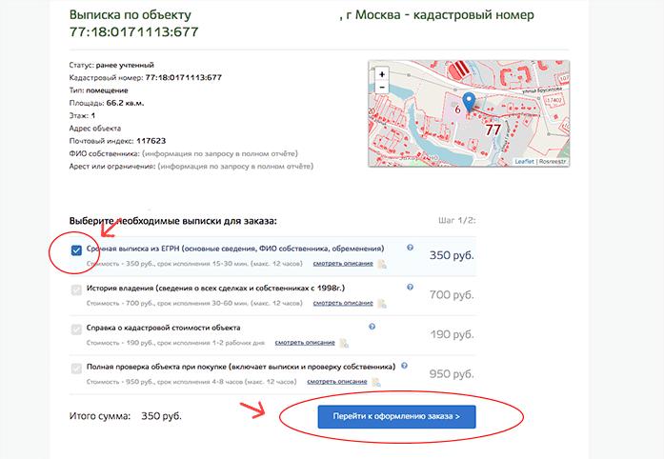
Task: Click the Полная проверка объекта при покупке title
Action: point(240,367)
